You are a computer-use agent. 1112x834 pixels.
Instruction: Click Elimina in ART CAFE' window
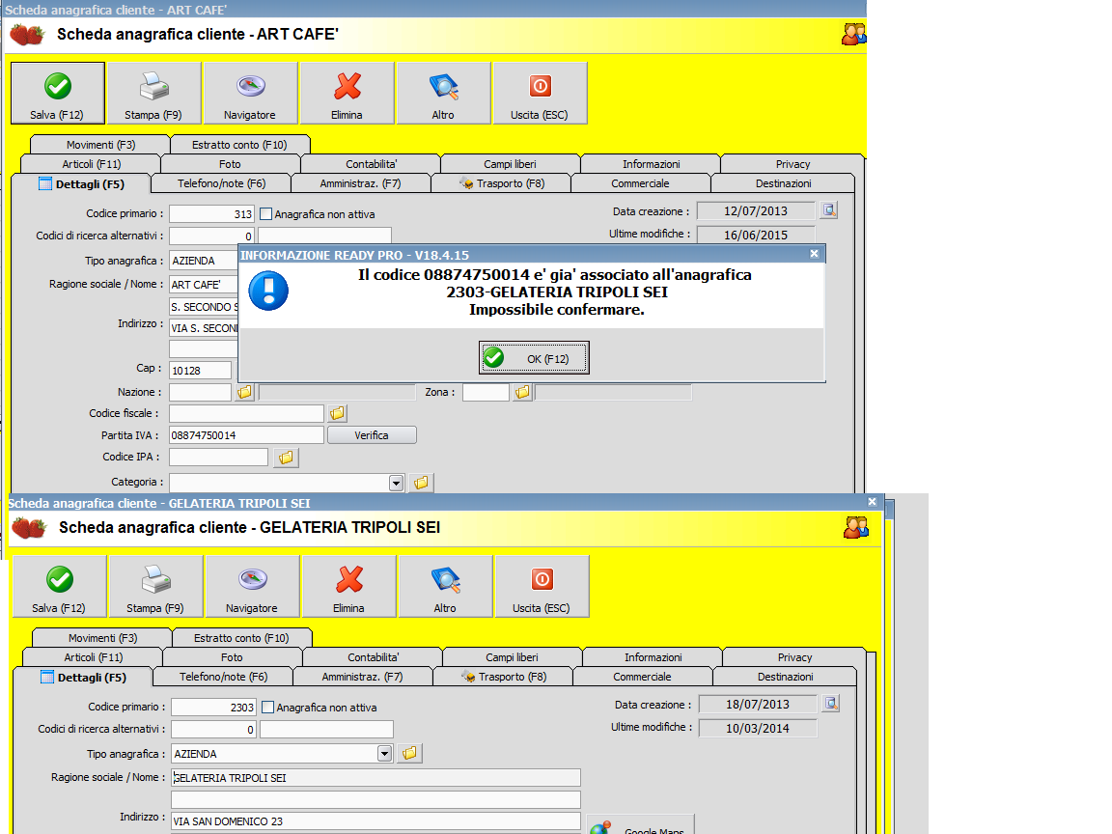347,93
